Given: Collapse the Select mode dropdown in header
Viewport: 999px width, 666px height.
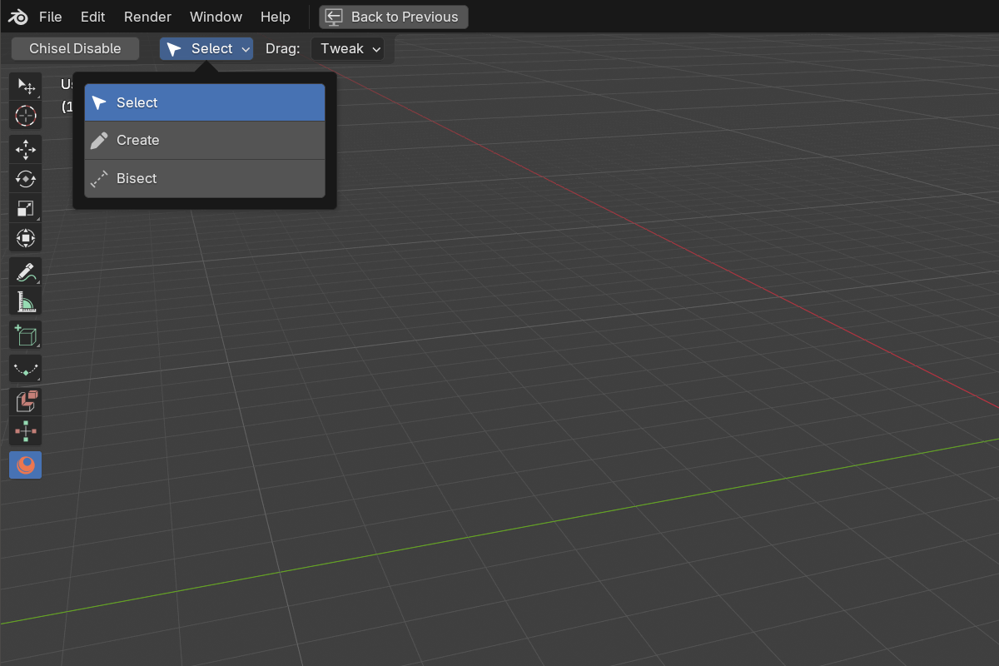Looking at the screenshot, I should tap(206, 48).
